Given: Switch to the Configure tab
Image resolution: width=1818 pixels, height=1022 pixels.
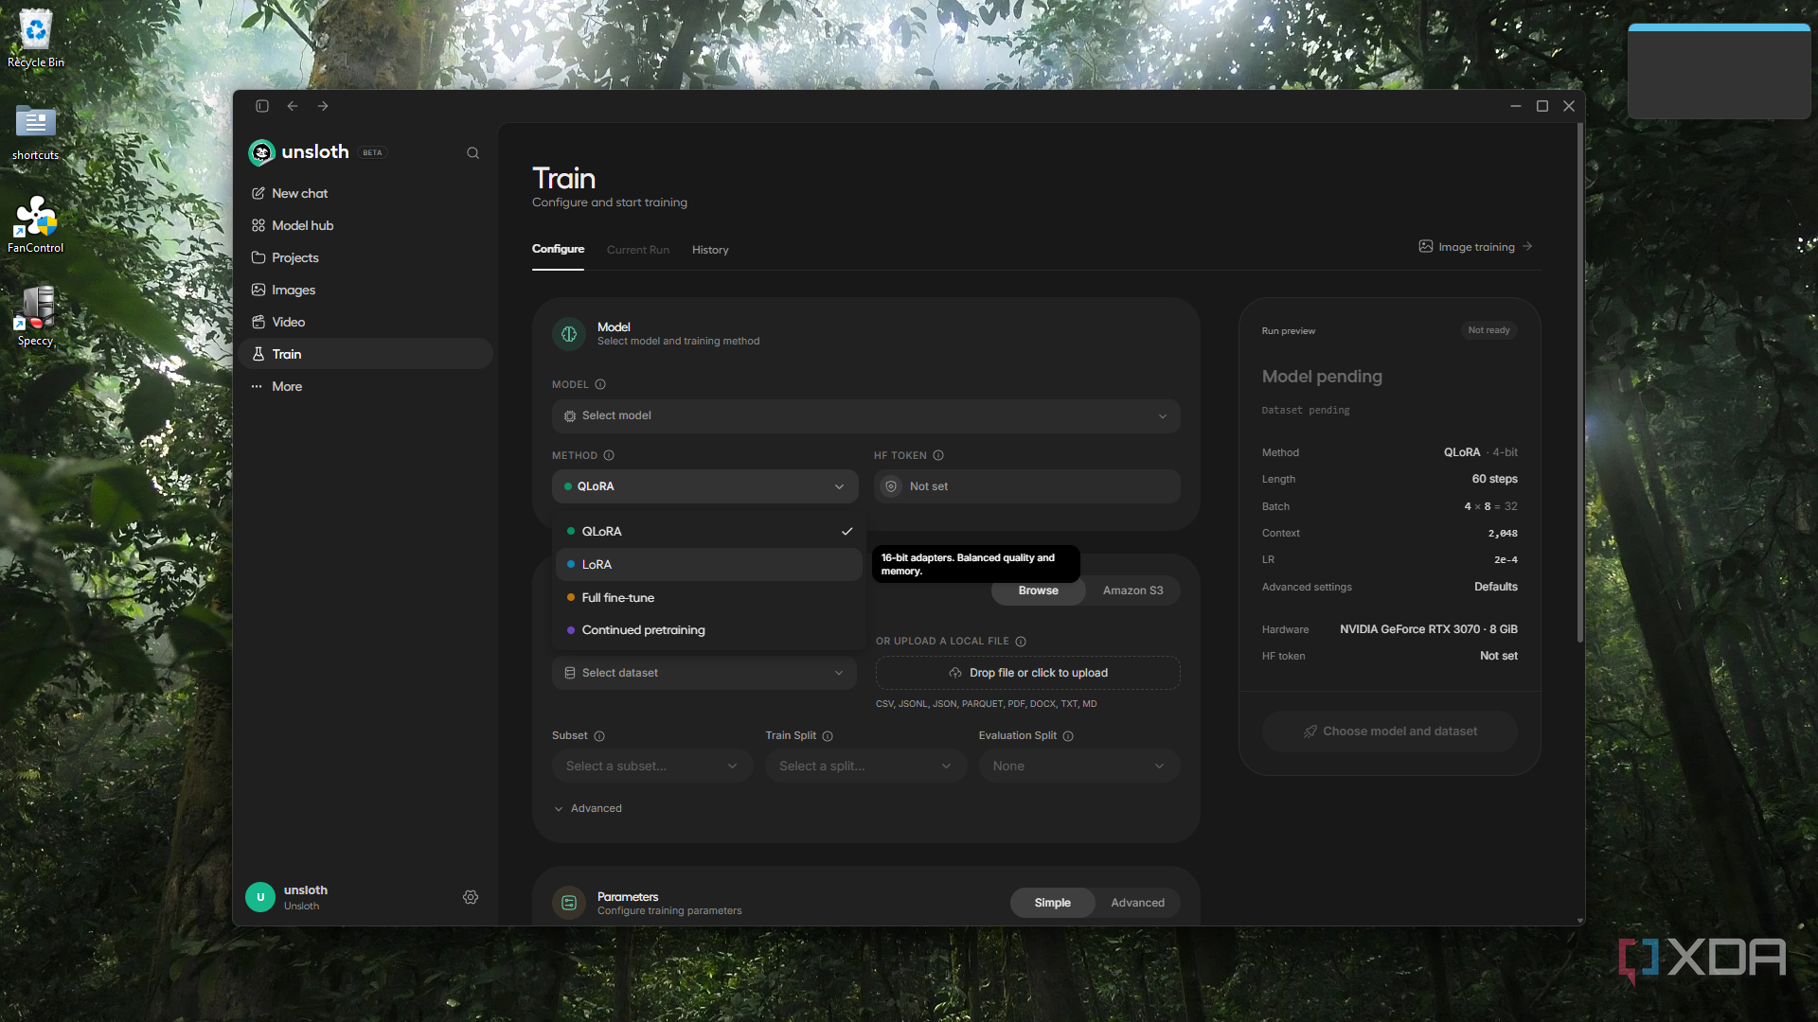Looking at the screenshot, I should pyautogui.click(x=558, y=249).
